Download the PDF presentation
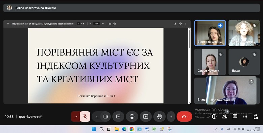The width and height of the screenshot is (263, 133). [175, 24]
